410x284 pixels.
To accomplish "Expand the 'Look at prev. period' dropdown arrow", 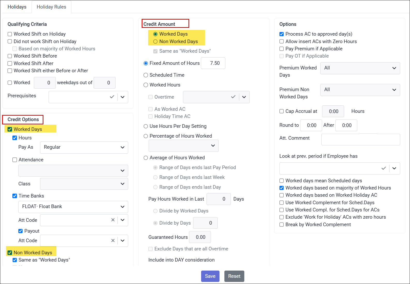I will click(394, 168).
